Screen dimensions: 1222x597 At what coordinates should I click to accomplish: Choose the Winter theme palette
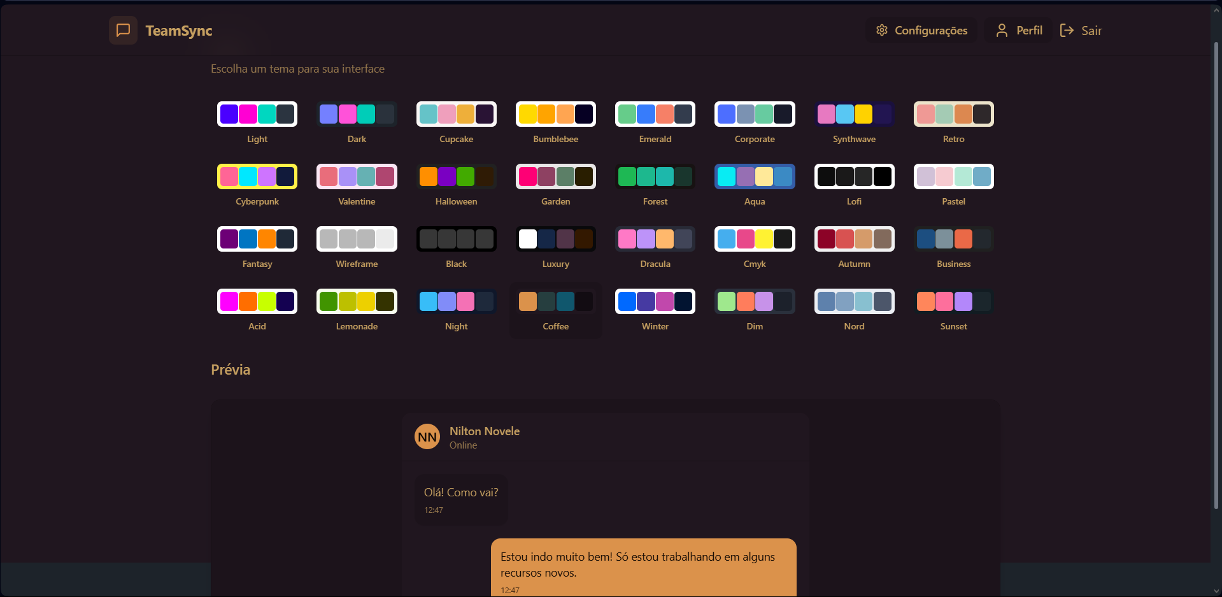tap(655, 301)
